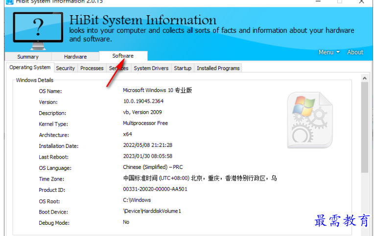Select the Software tab
This screenshot has width=374, height=236.
tap(123, 56)
